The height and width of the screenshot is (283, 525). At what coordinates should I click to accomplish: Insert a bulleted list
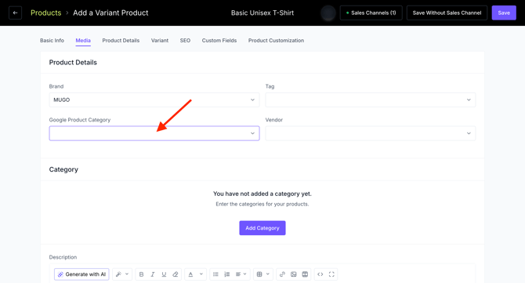[x=215, y=274]
